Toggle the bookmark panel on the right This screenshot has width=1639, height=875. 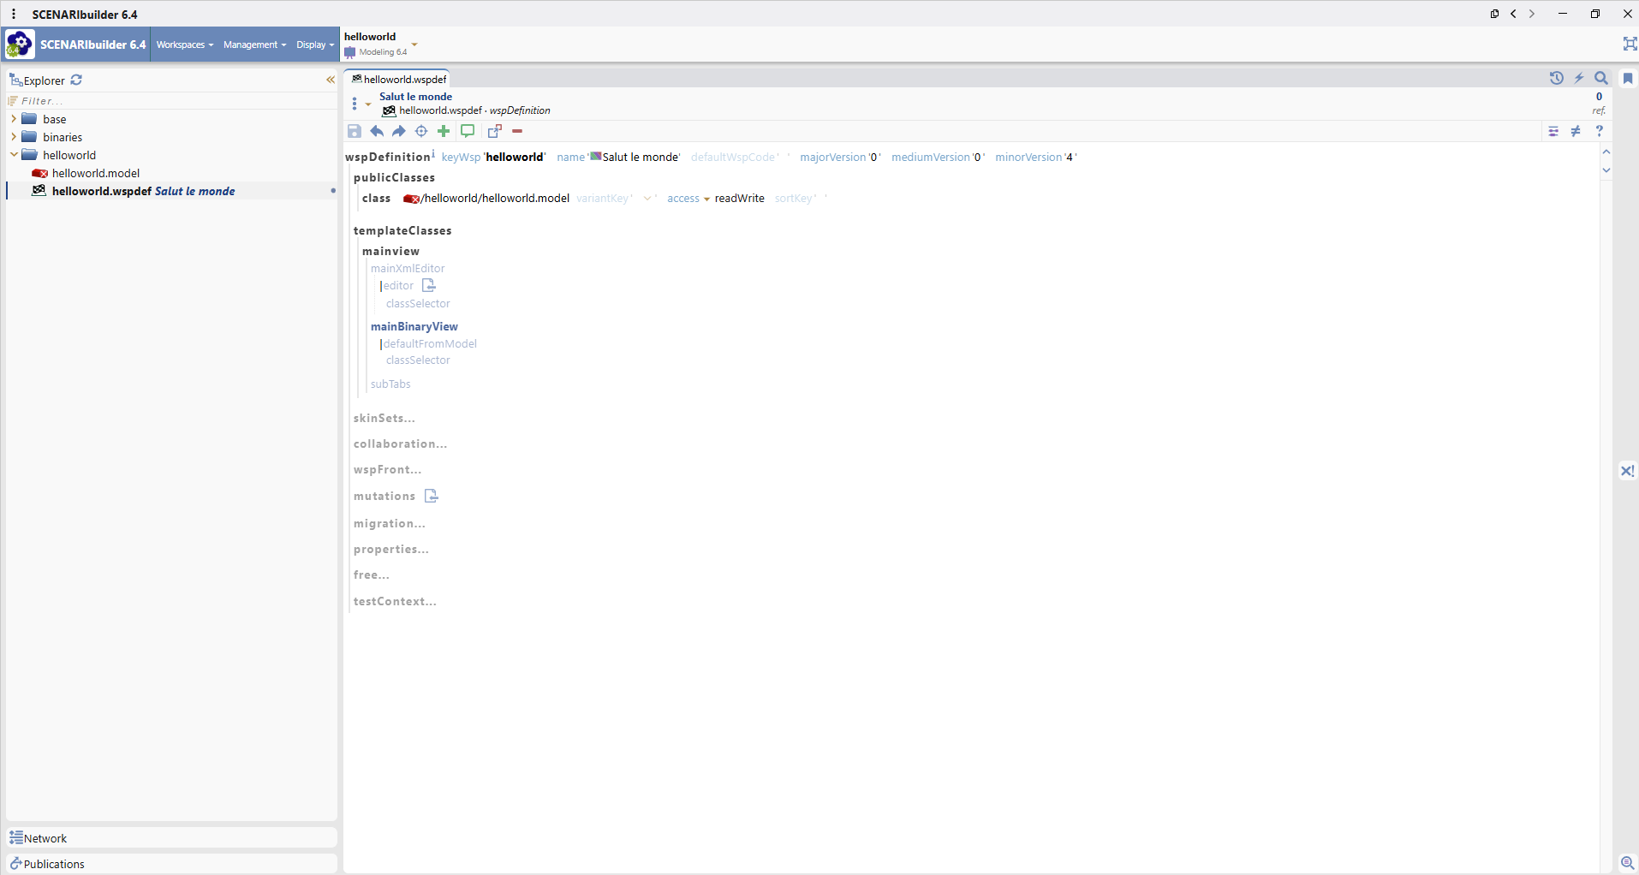pyautogui.click(x=1626, y=78)
